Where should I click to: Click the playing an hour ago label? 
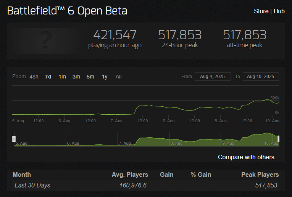click(x=115, y=45)
